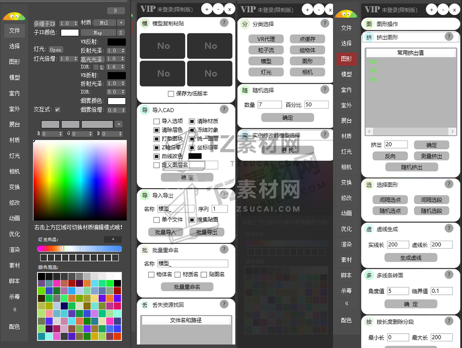Click the 挤 icon beside 挤出图形
This screenshot has height=348, width=462.
[369, 37]
